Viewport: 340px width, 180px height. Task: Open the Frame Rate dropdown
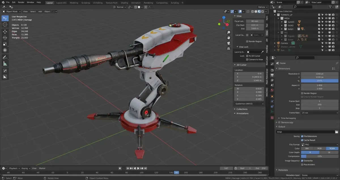(x=320, y=113)
